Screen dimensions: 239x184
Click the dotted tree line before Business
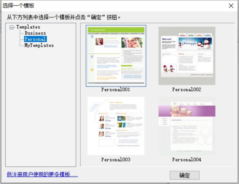pos(22,33)
